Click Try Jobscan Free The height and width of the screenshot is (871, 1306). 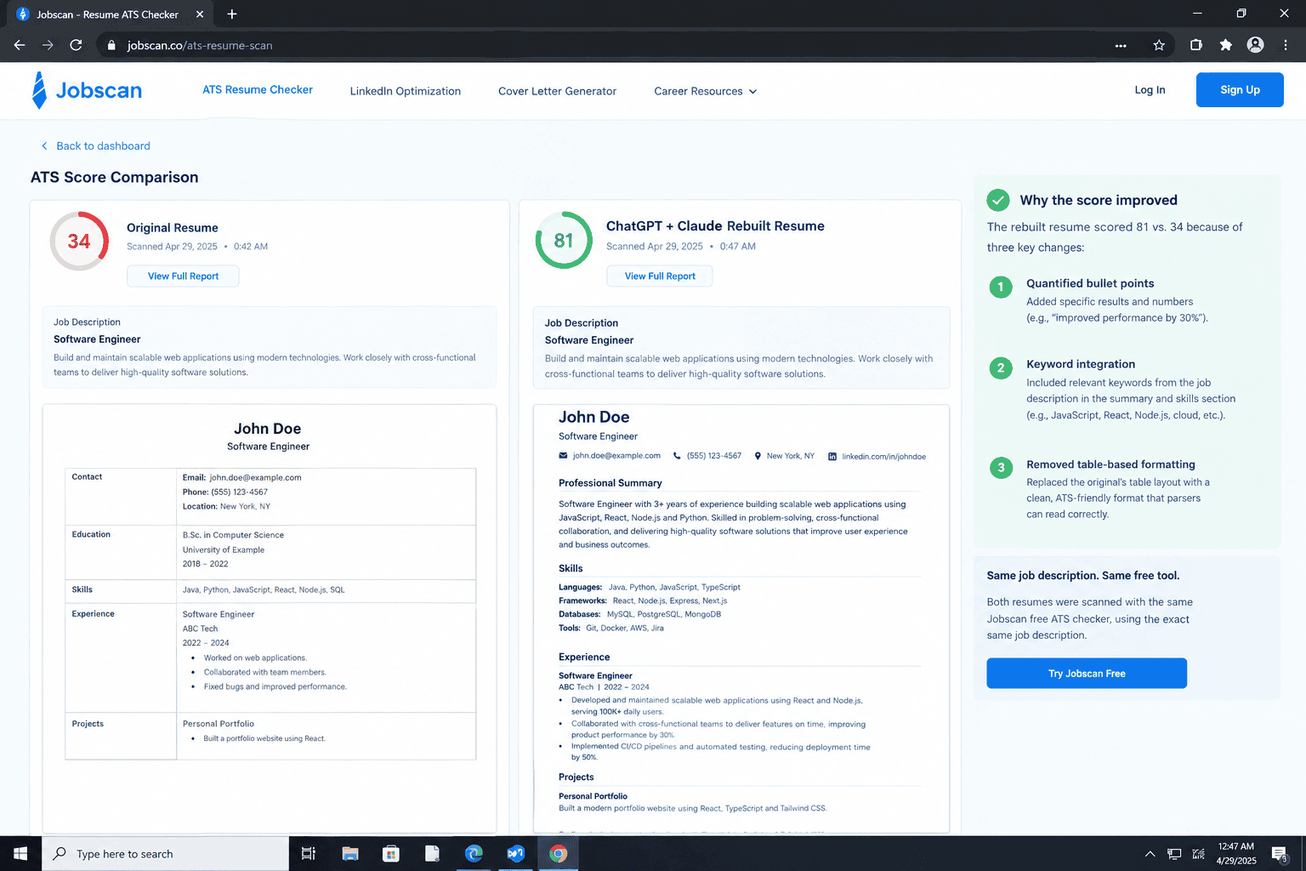coord(1087,674)
